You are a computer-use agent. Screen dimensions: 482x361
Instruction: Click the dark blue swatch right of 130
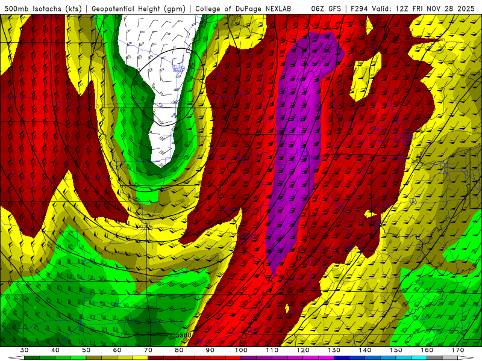342,358
